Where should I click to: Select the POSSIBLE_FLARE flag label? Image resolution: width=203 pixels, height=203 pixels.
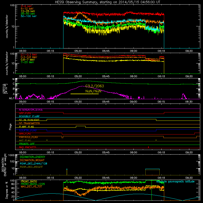(x=29, y=116)
